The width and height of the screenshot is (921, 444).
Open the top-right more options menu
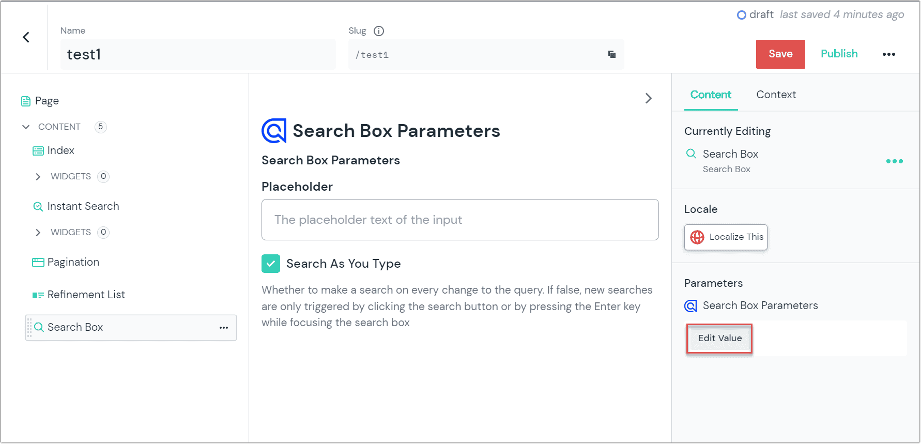(888, 54)
